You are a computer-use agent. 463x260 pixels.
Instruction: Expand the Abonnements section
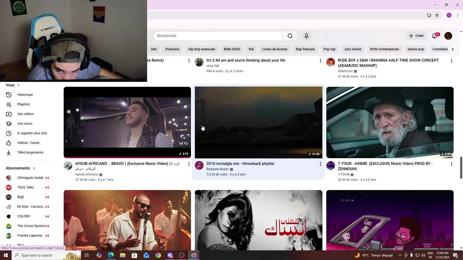coord(20,168)
